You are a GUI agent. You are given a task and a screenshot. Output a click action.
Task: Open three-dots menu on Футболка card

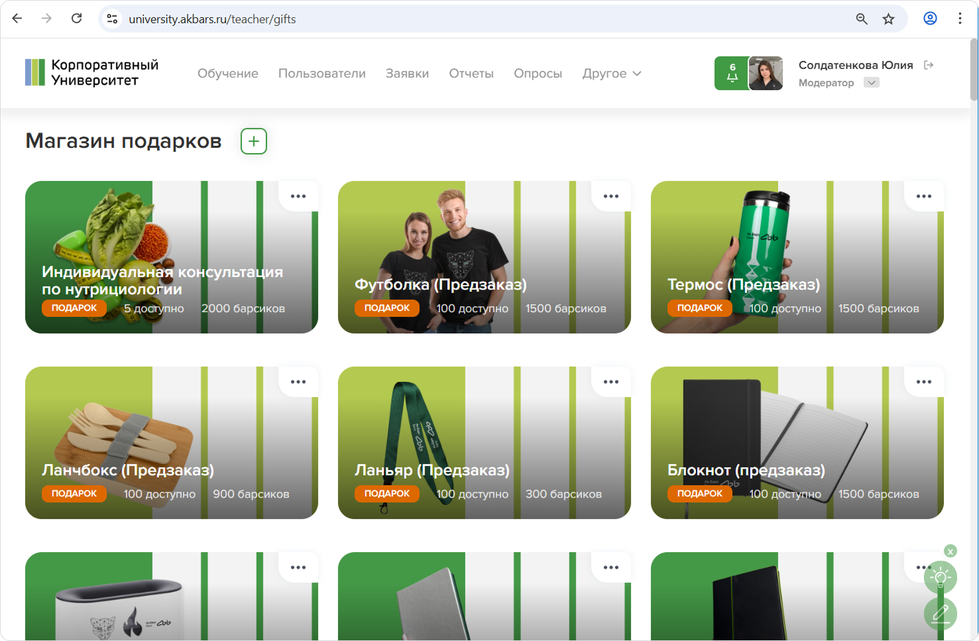click(x=610, y=196)
